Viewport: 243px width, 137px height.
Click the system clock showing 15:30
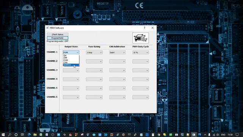(x=230, y=135)
